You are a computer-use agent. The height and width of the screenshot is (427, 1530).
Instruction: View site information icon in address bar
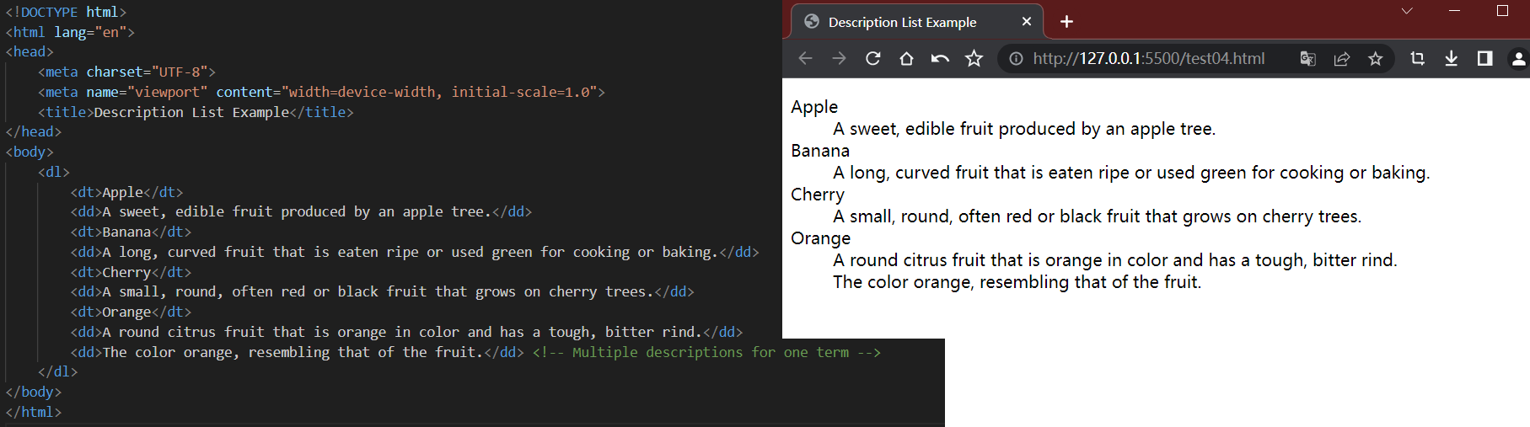tap(1017, 58)
